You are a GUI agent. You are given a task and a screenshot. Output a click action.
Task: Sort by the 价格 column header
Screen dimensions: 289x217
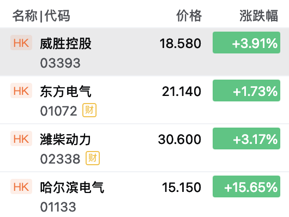coord(189,16)
